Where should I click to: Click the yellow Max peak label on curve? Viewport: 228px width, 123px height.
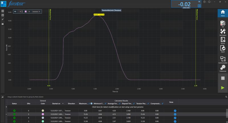coord(99,15)
